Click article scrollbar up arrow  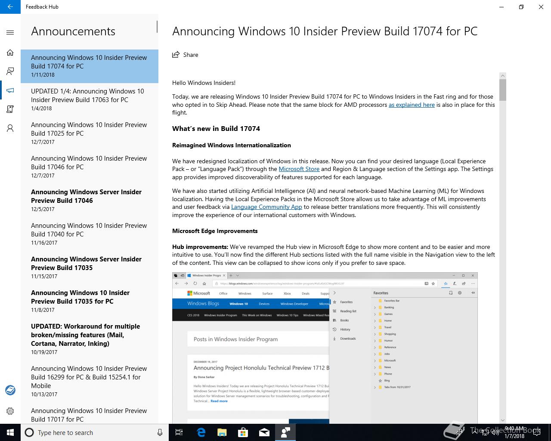pos(502,76)
